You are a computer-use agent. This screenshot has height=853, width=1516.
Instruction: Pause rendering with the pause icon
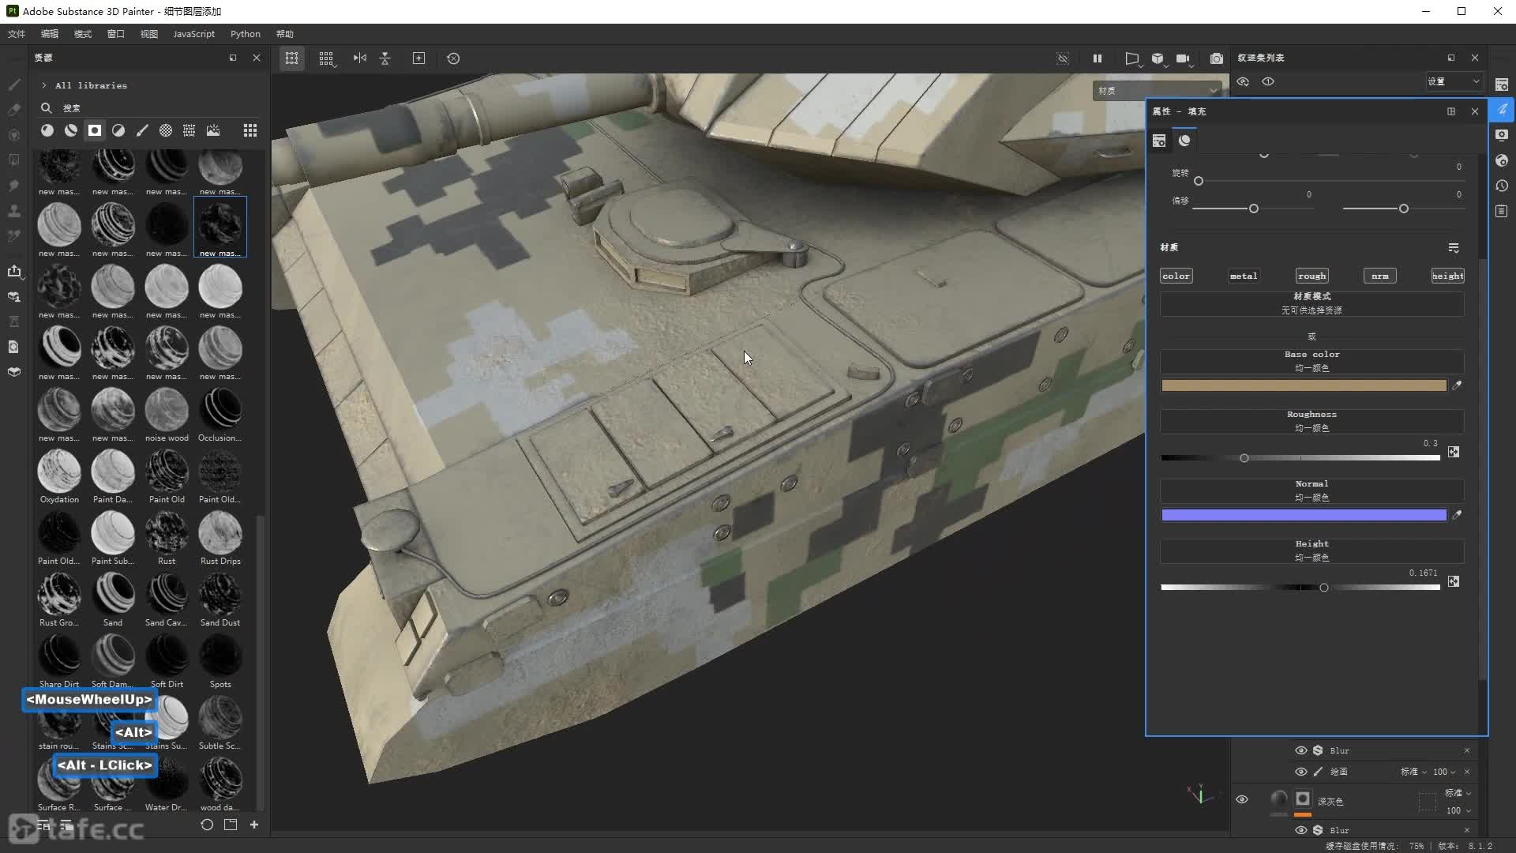[x=1097, y=58]
